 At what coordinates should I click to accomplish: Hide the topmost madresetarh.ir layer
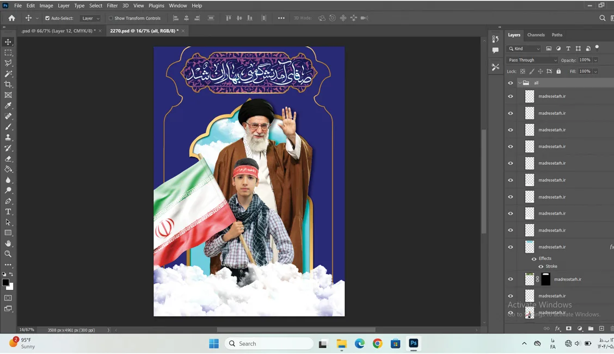510,96
